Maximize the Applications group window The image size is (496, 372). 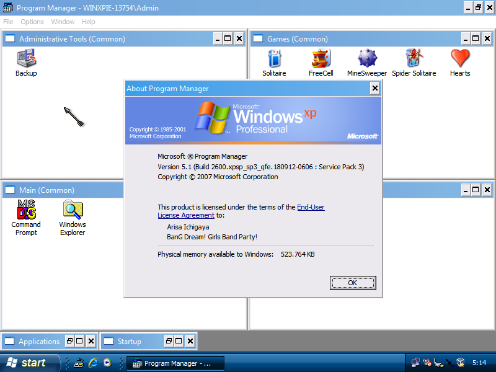(x=80, y=341)
